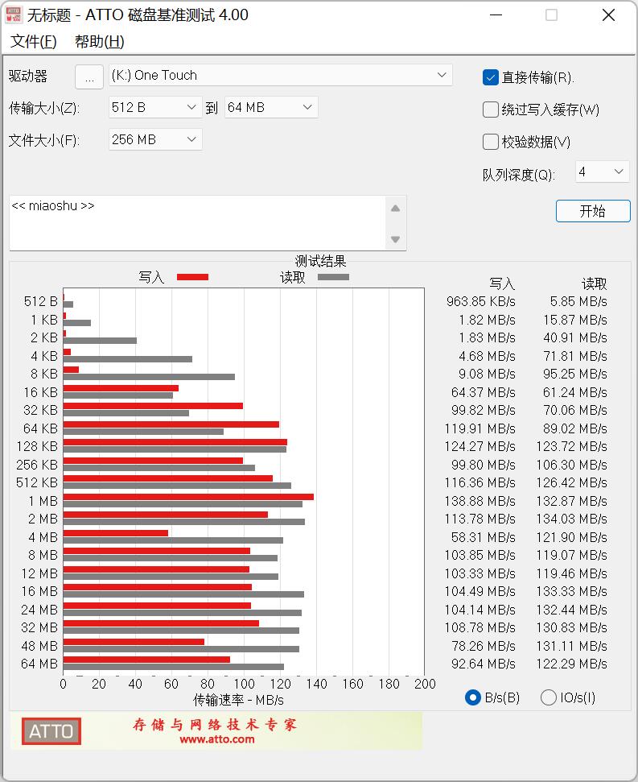Open the 文件(F) menu
Viewport: 638px width, 782px height.
pos(33,41)
